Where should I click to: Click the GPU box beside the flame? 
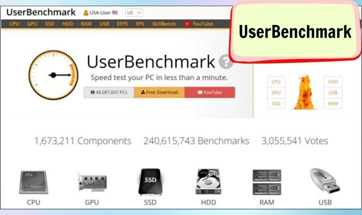point(276,92)
